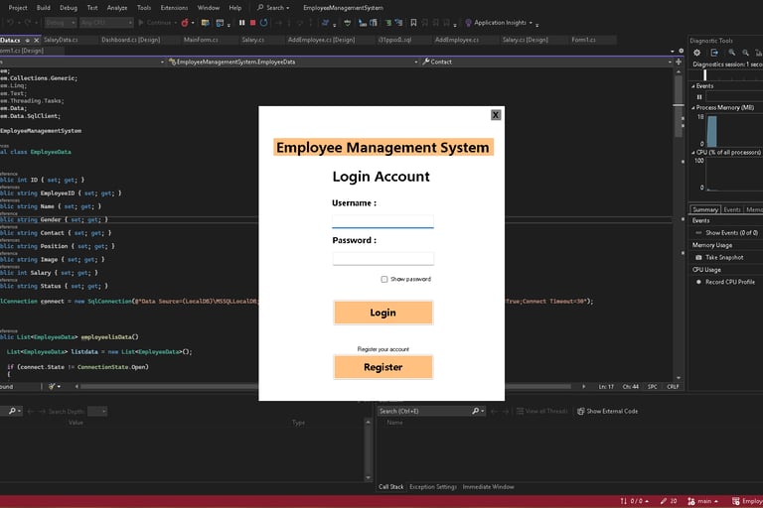The height and width of the screenshot is (508, 763).
Task: Click Take Snapshot camera icon
Action: tap(698, 257)
